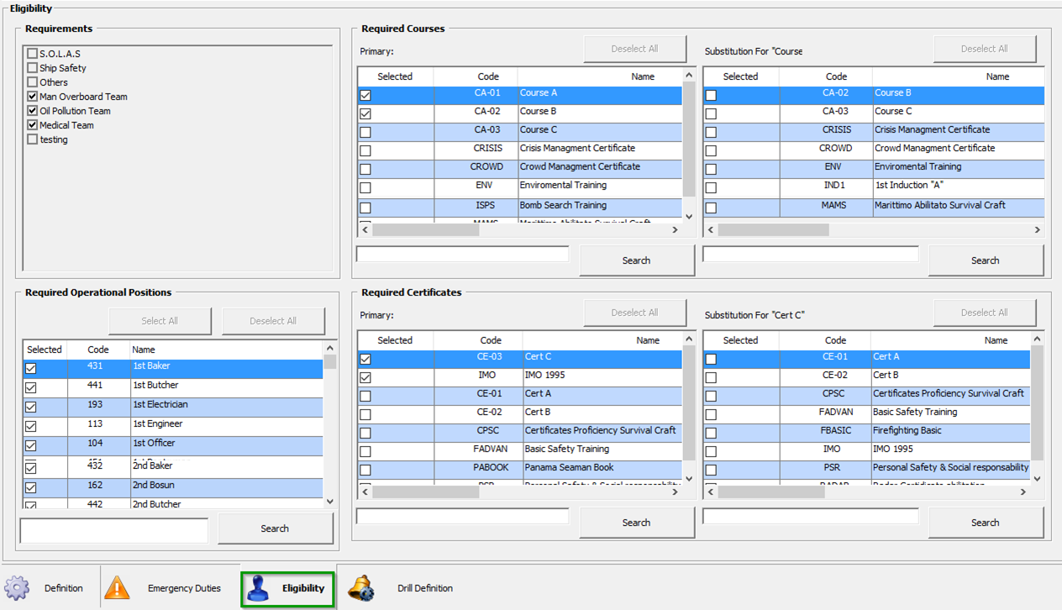
Task: Disable the Medical Team requirement
Action: (31, 124)
